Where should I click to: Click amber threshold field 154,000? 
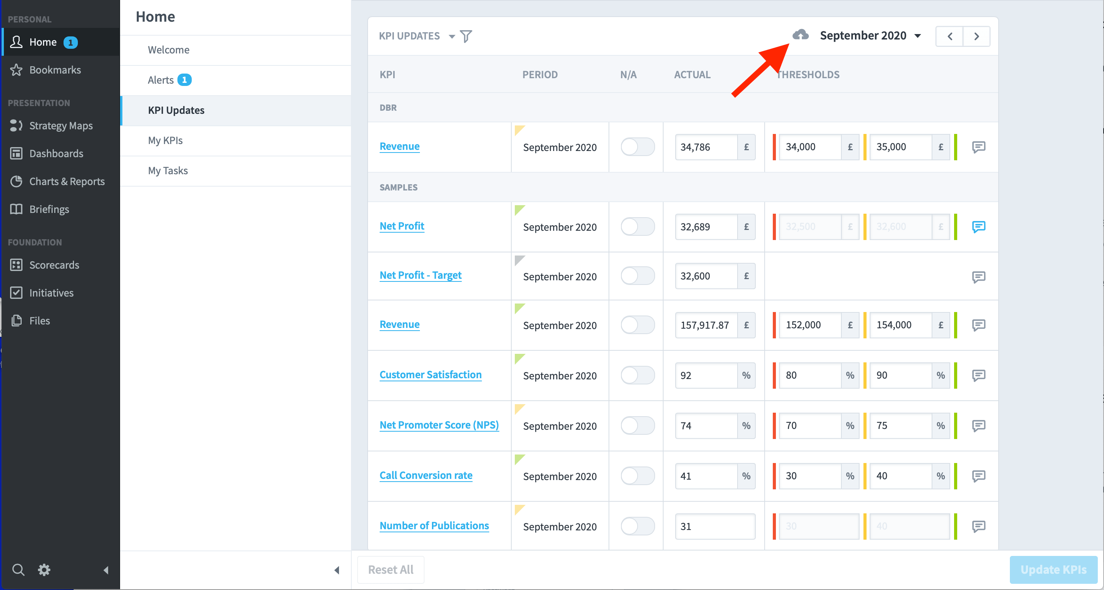click(x=900, y=325)
